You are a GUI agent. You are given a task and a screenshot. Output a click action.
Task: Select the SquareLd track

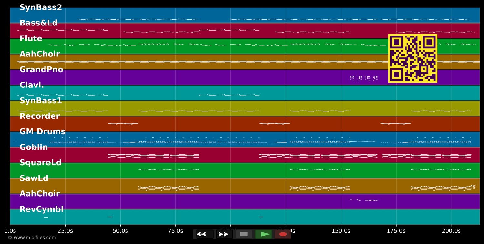pos(41,162)
